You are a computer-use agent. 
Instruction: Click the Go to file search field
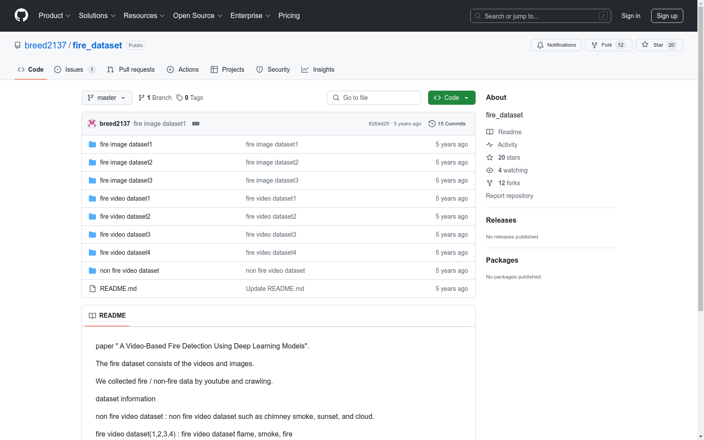(x=374, y=98)
